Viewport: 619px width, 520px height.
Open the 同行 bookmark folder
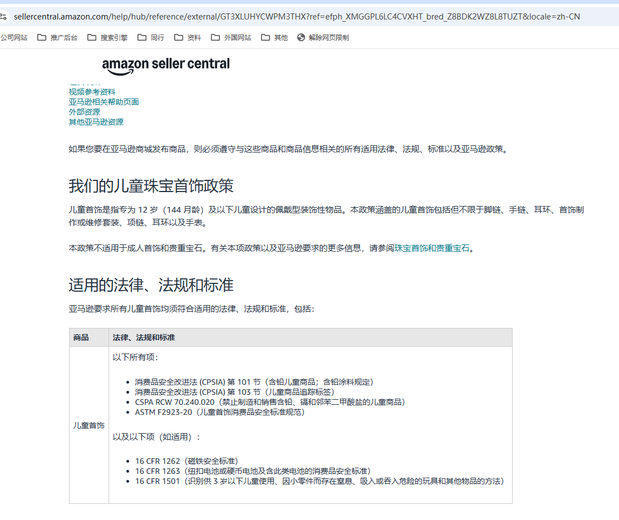pos(151,37)
